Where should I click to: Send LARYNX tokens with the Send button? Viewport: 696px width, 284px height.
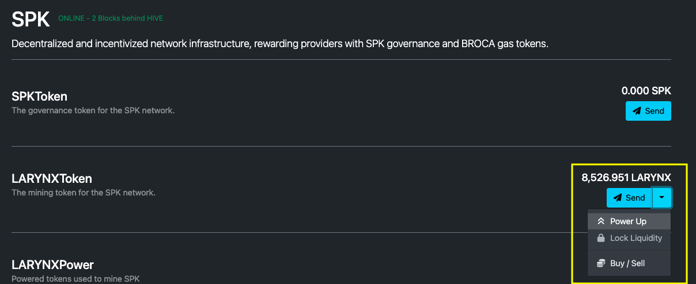[x=629, y=198]
